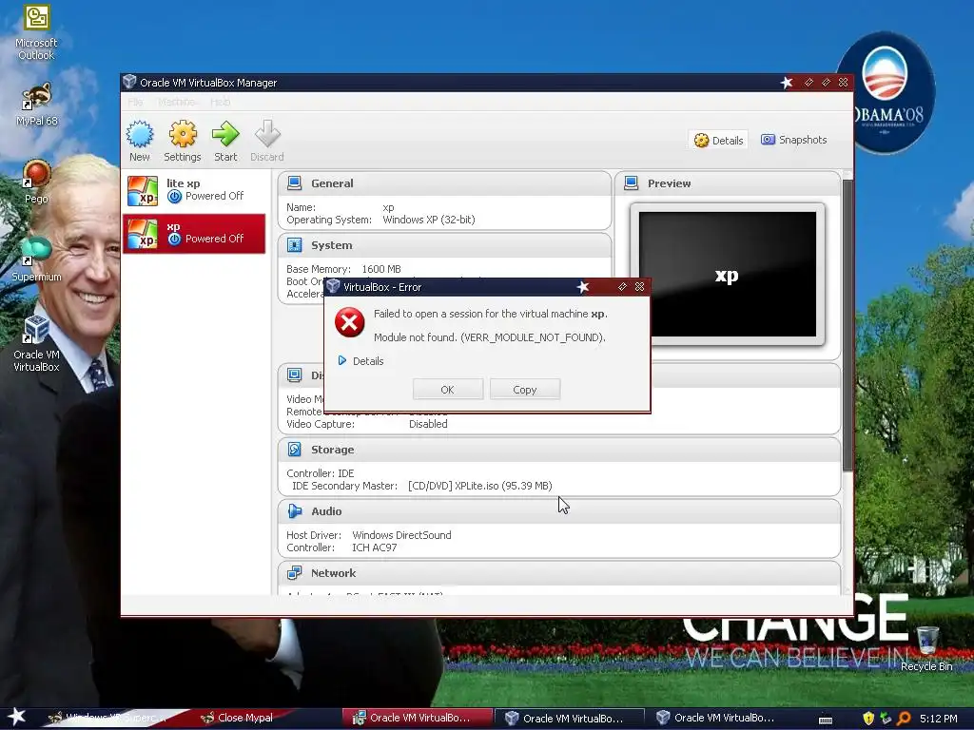Open Settings with the gear toolbar icon
The width and height of the screenshot is (974, 730).
pos(183,141)
